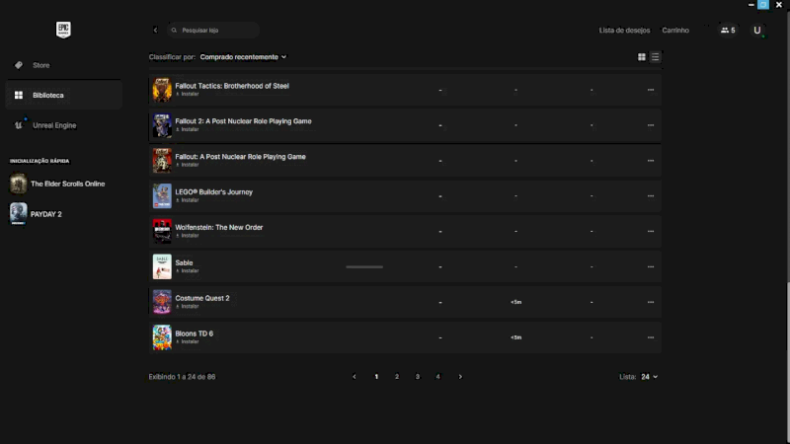This screenshot has width=790, height=444.
Task: Expand the Comprado recentemente sort dropdown
Action: tap(243, 57)
